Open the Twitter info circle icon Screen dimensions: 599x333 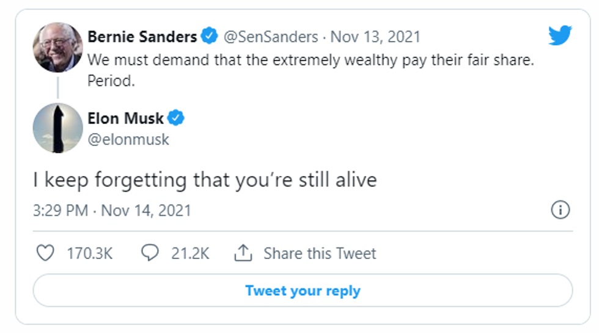560,211
